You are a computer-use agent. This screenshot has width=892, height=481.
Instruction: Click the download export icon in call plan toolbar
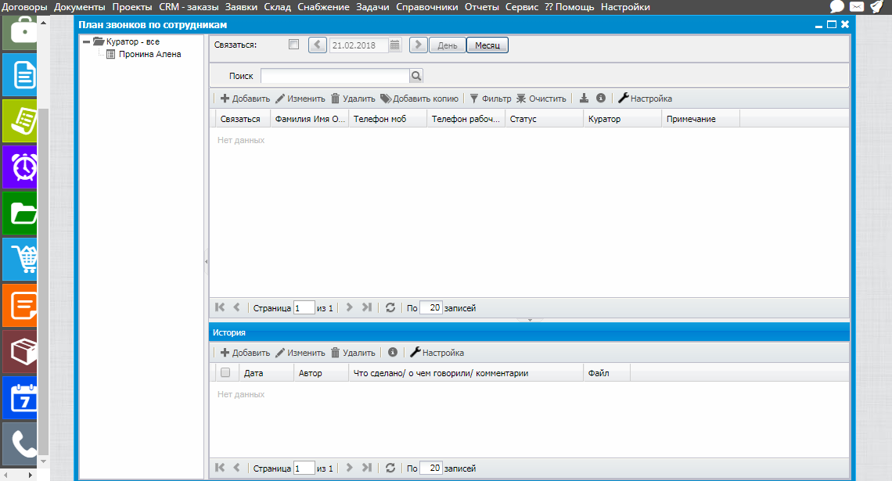584,99
